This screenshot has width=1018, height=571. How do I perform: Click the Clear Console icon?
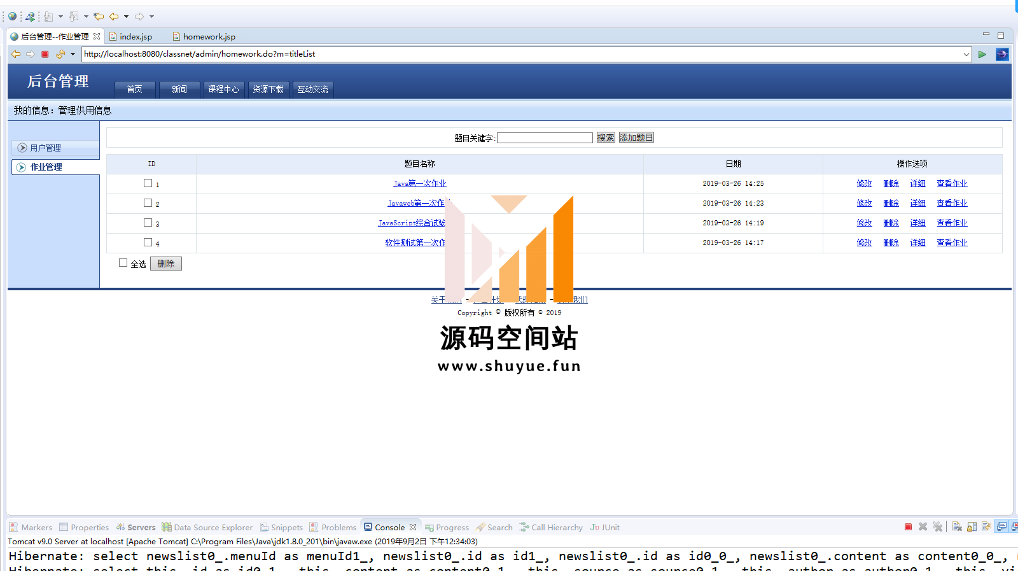[x=957, y=527]
